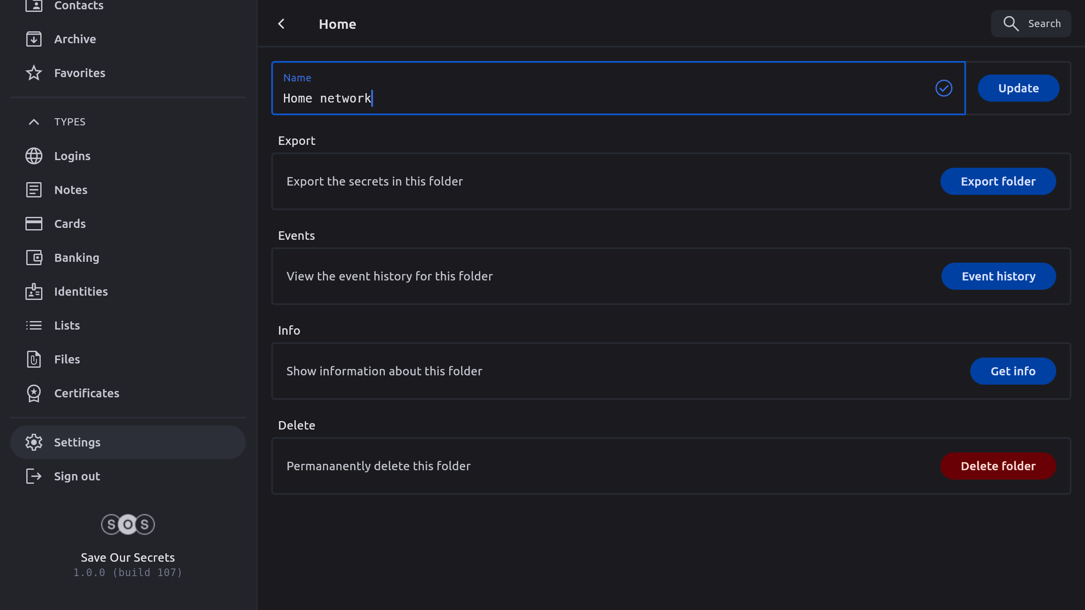The width and height of the screenshot is (1085, 610).
Task: Click the Logins globe icon
Action: 34,156
